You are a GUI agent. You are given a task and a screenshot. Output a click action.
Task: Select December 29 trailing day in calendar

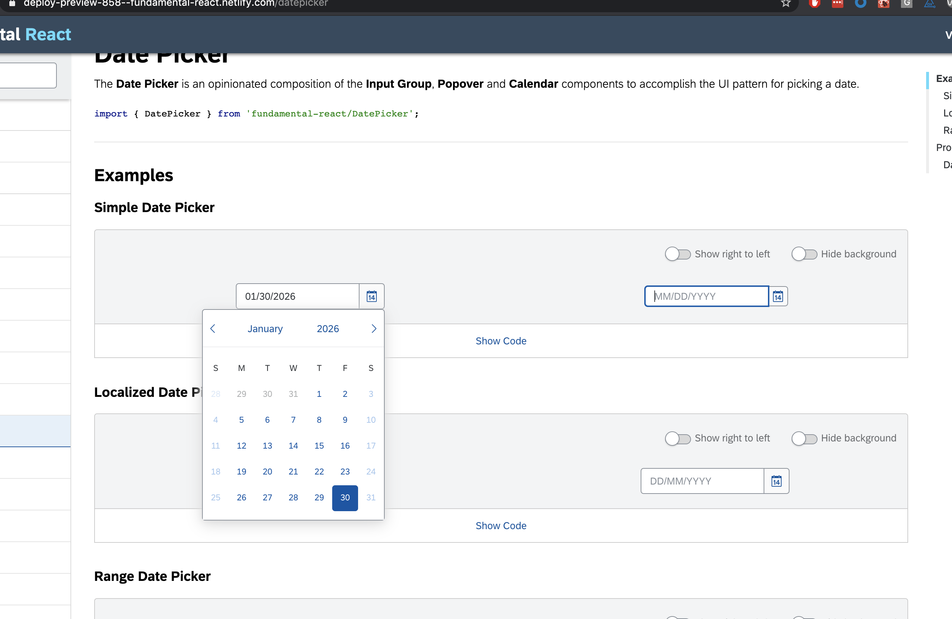[241, 394]
